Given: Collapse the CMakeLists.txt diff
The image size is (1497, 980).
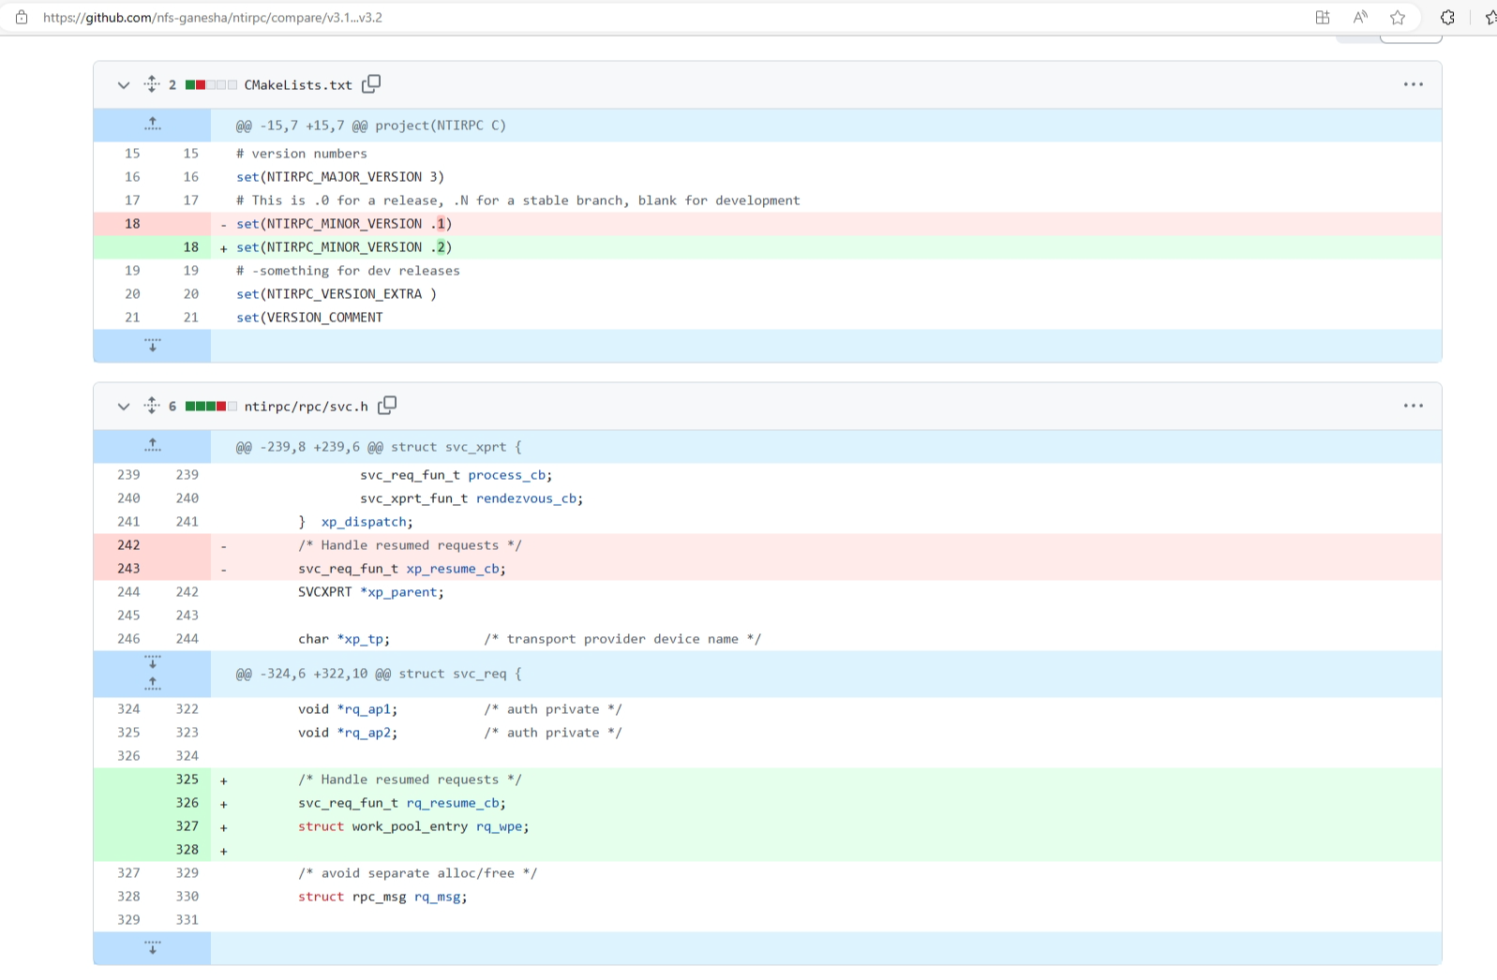Looking at the screenshot, I should (x=124, y=85).
